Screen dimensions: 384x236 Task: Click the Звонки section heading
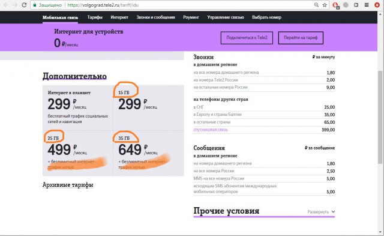click(x=203, y=57)
